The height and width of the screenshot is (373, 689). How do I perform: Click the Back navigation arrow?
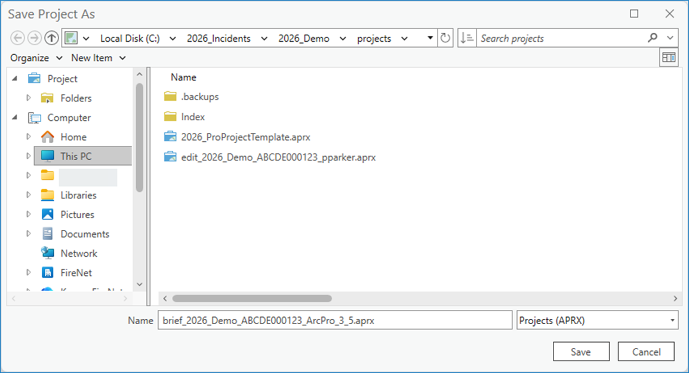18,38
